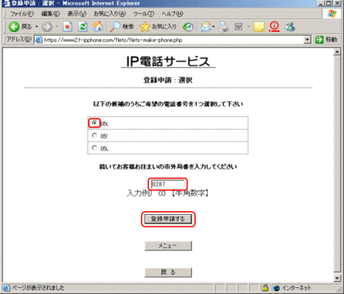This screenshot has height=294, width=344.
Task: Click the 戻る button on the page
Action: pos(168,273)
